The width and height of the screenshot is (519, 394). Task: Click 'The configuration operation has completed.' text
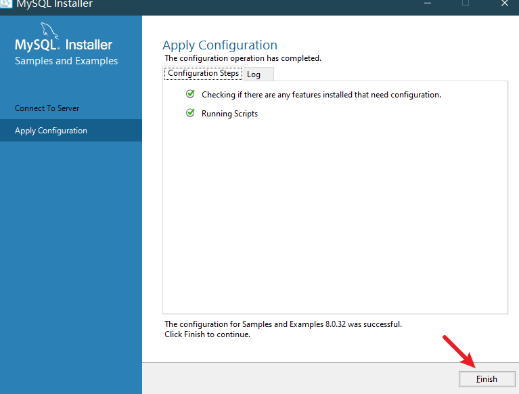243,58
